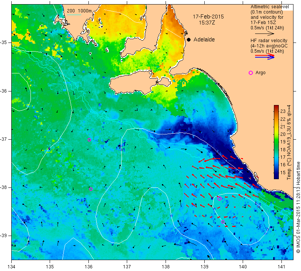Click the Adelaide label text

coord(204,40)
